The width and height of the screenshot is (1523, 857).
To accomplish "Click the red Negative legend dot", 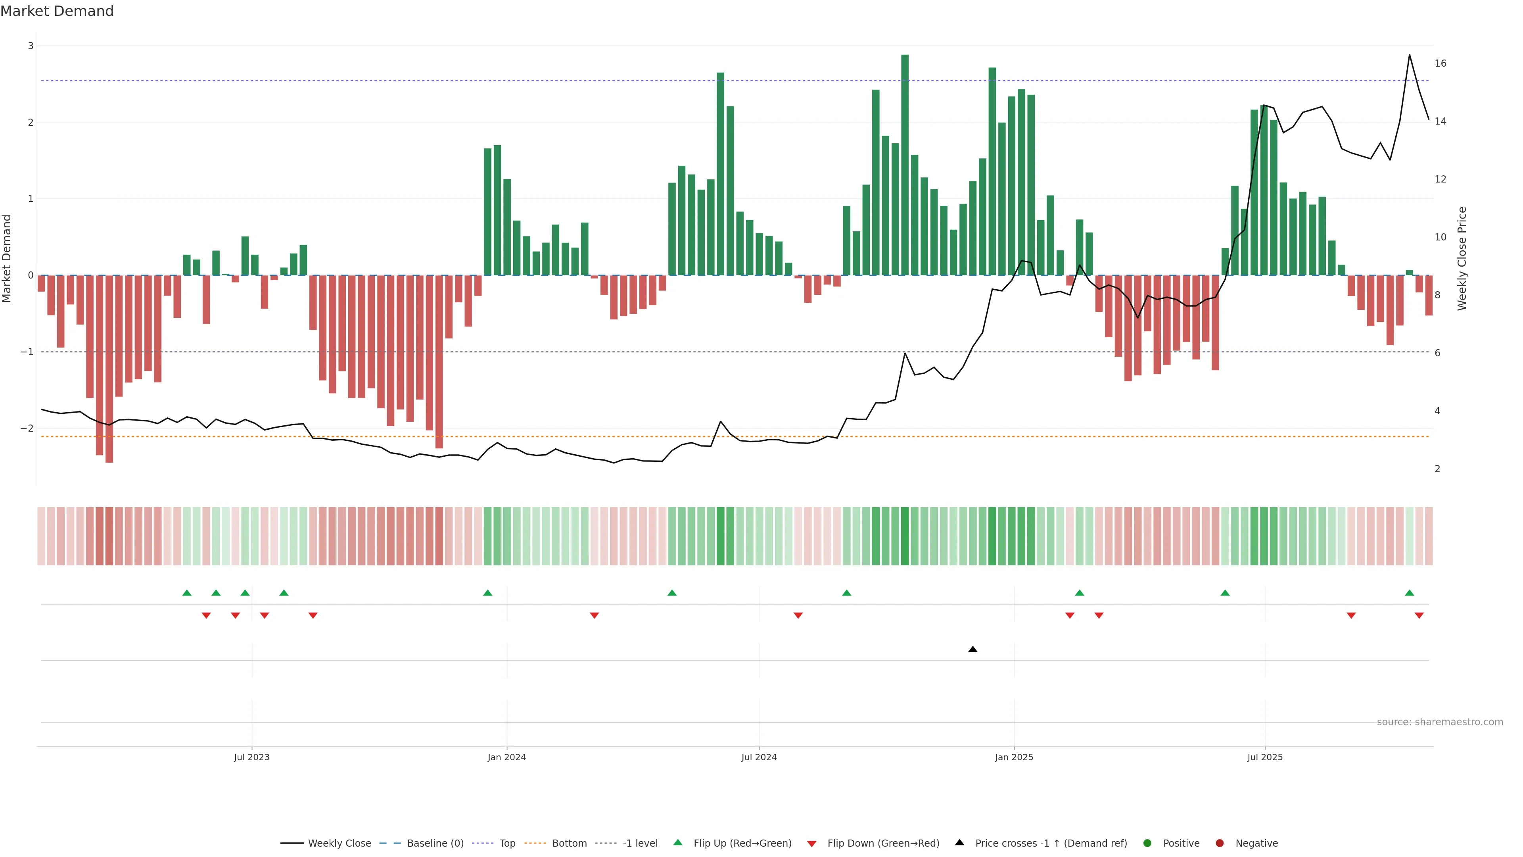I will [1220, 843].
